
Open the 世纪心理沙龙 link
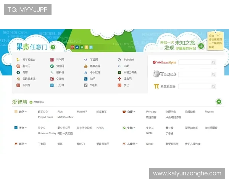point(193,144)
